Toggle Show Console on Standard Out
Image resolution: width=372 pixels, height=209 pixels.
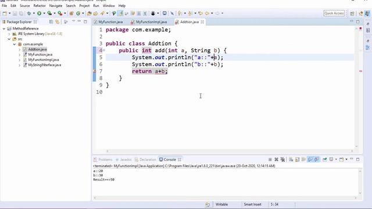310,160
